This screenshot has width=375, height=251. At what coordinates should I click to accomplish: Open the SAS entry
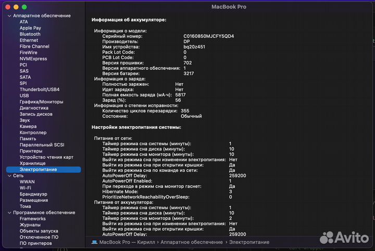(x=24, y=71)
